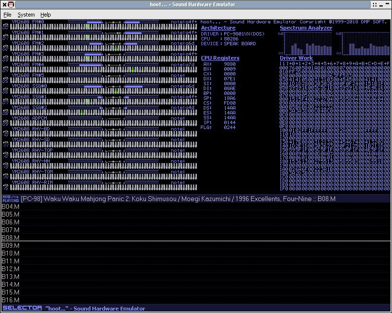Toggle the channel mute icon beside YM2608 FM#5
Image resolution: width=392 pixels, height=313 pixels.
pyautogui.click(x=5, y=80)
